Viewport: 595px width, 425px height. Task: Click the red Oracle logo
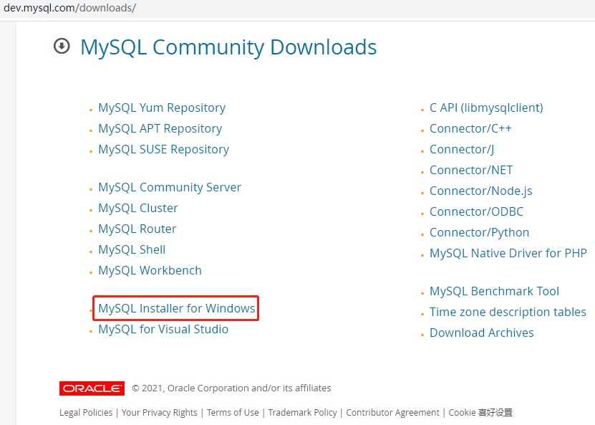tap(92, 388)
